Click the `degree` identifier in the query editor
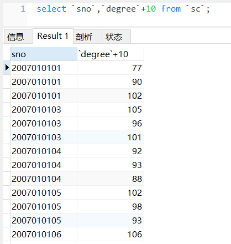231x244 pixels. pyautogui.click(x=121, y=9)
